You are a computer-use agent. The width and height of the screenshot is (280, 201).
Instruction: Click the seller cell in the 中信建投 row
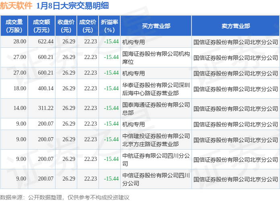(x=235, y=140)
